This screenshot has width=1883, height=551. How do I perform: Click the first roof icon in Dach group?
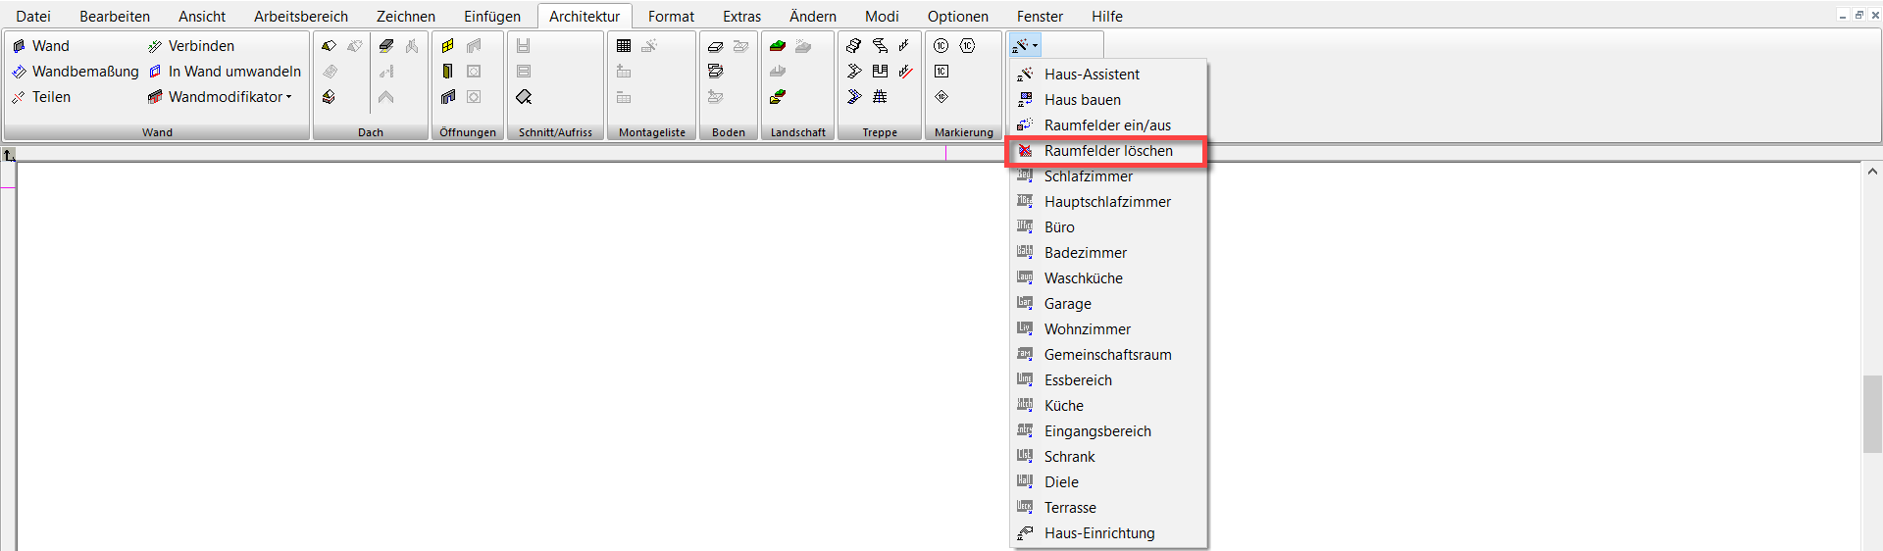[x=330, y=46]
